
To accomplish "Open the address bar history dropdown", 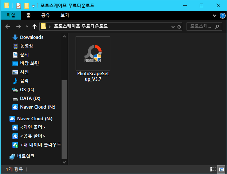I will 173,27.
